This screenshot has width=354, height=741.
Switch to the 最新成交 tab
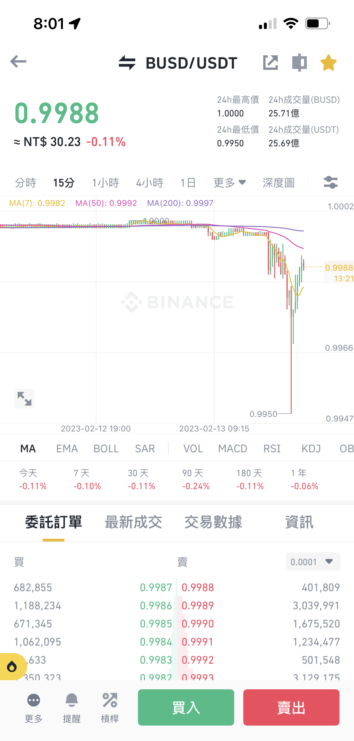tap(133, 522)
